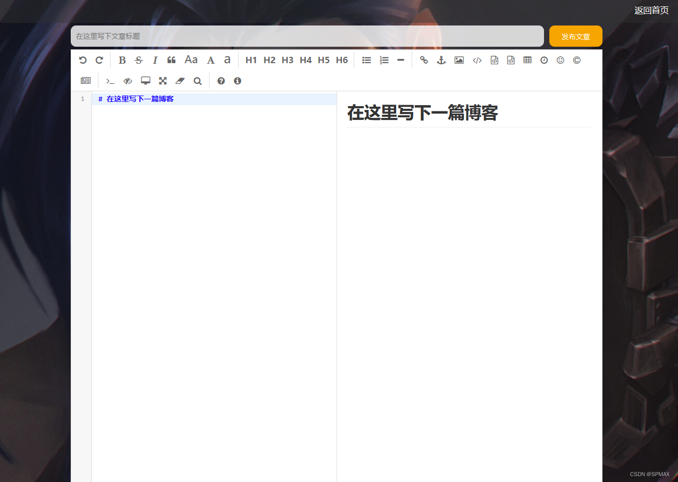Click the redo icon in the editor toolbar
Screen dimensions: 678x482
pos(99,60)
